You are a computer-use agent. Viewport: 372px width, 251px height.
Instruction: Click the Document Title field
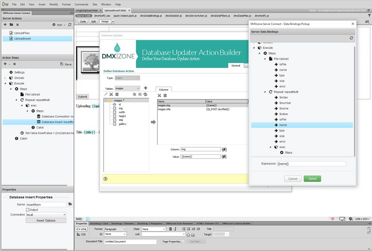[131, 242]
